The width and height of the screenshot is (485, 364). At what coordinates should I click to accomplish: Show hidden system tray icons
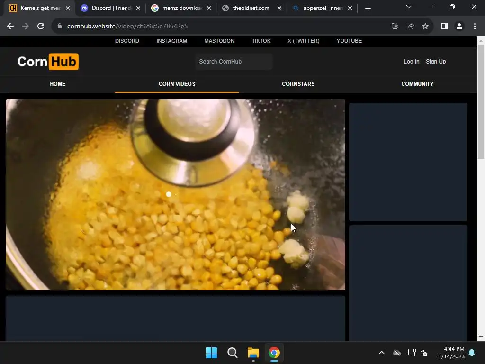382,353
